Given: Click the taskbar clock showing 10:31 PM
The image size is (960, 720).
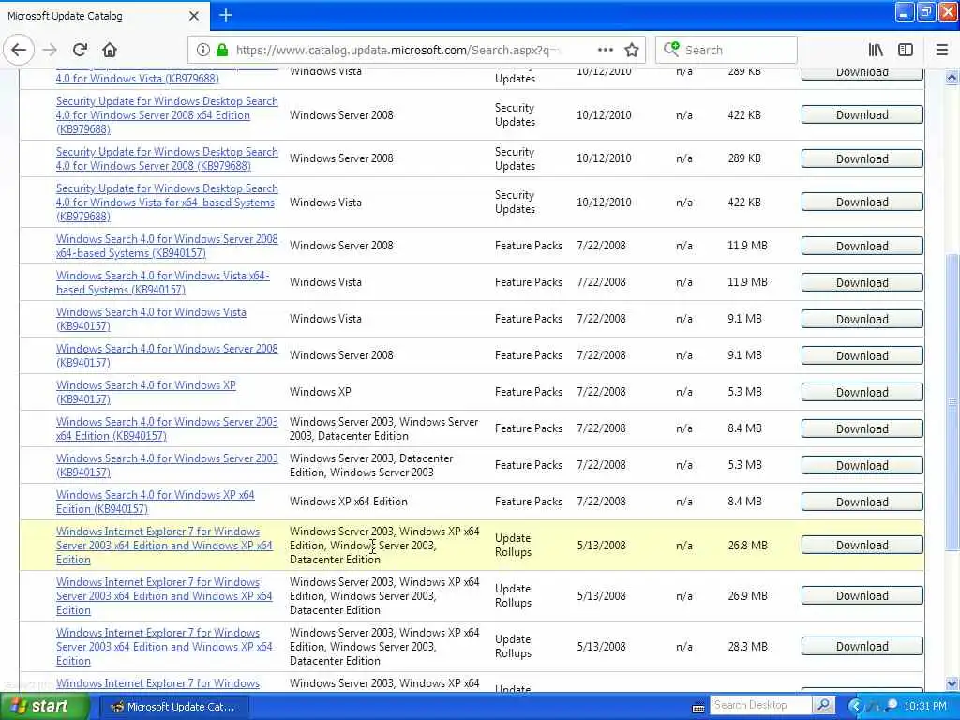Looking at the screenshot, I should point(925,706).
